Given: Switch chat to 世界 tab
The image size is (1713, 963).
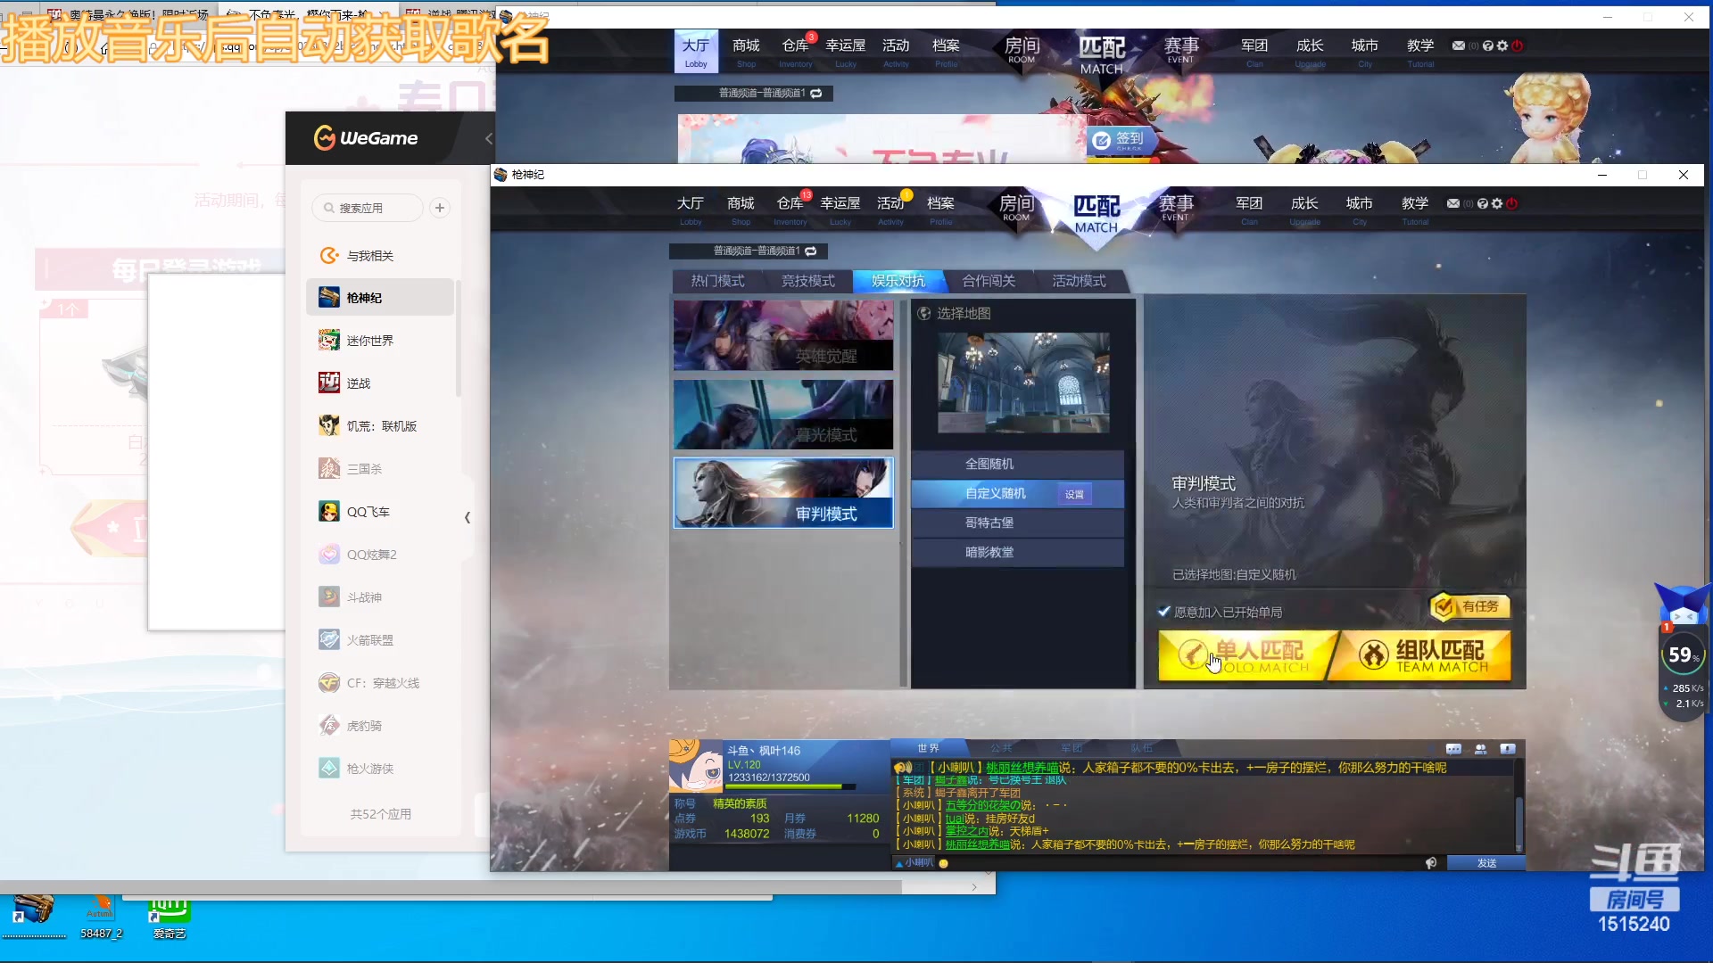Looking at the screenshot, I should (928, 748).
